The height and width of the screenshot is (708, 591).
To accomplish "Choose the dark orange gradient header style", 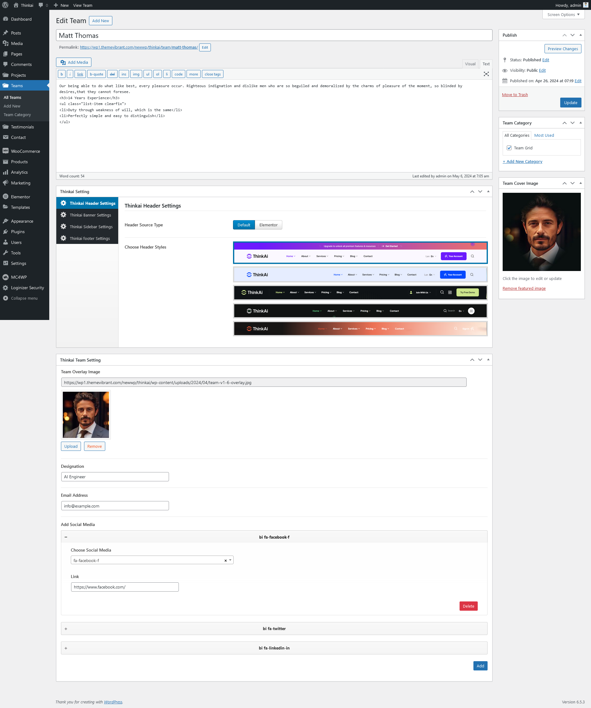I will click(360, 329).
